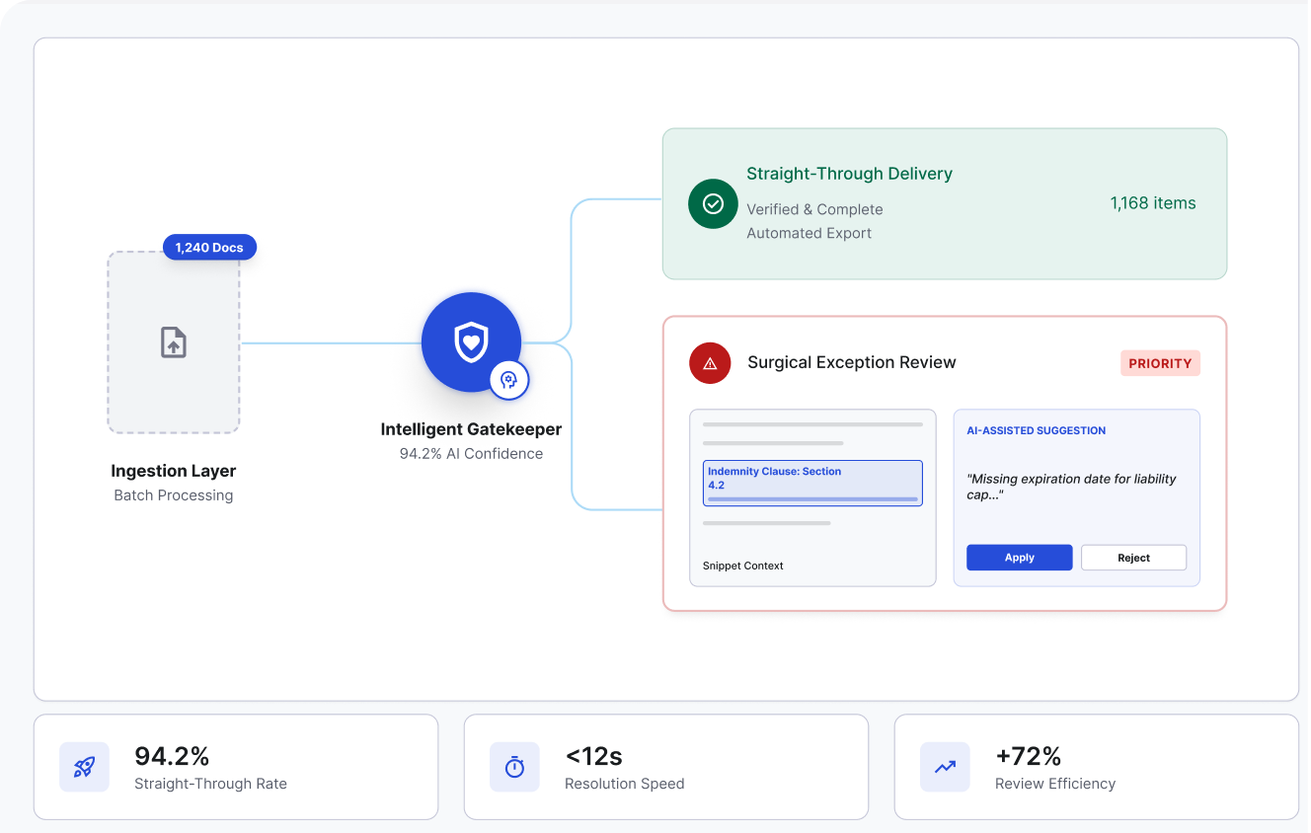This screenshot has height=833, width=1311.
Task: Click the rocket icon beside Straight-Through Rate
Action: tap(84, 767)
